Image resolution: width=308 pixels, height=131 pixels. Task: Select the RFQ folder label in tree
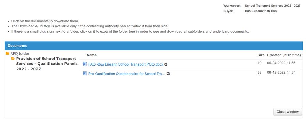20,54
